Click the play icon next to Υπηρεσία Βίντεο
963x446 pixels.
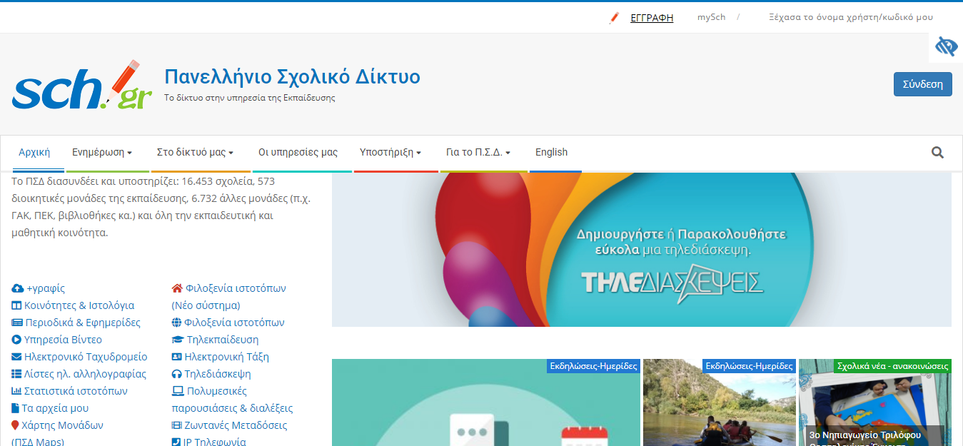pos(17,340)
